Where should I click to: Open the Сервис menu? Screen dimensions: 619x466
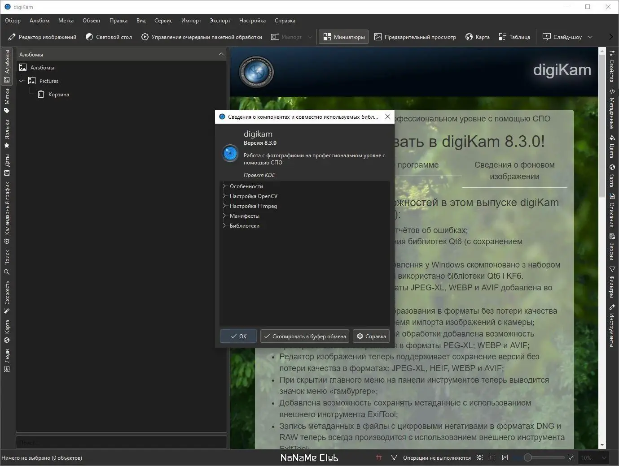click(163, 21)
